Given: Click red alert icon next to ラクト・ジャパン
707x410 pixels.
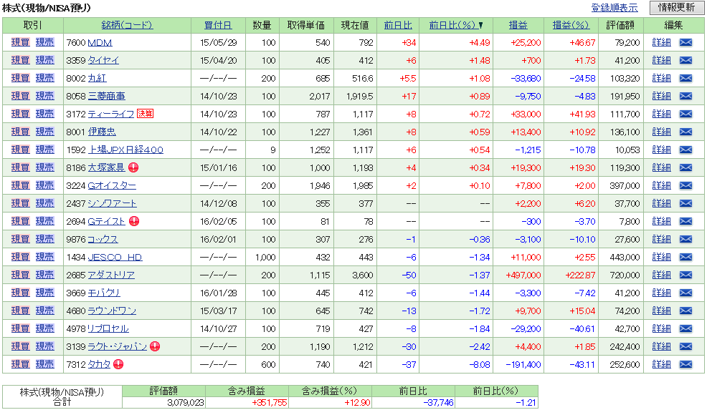Looking at the screenshot, I should [155, 346].
